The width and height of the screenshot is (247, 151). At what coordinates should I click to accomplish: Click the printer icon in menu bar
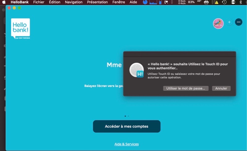tap(206, 2)
